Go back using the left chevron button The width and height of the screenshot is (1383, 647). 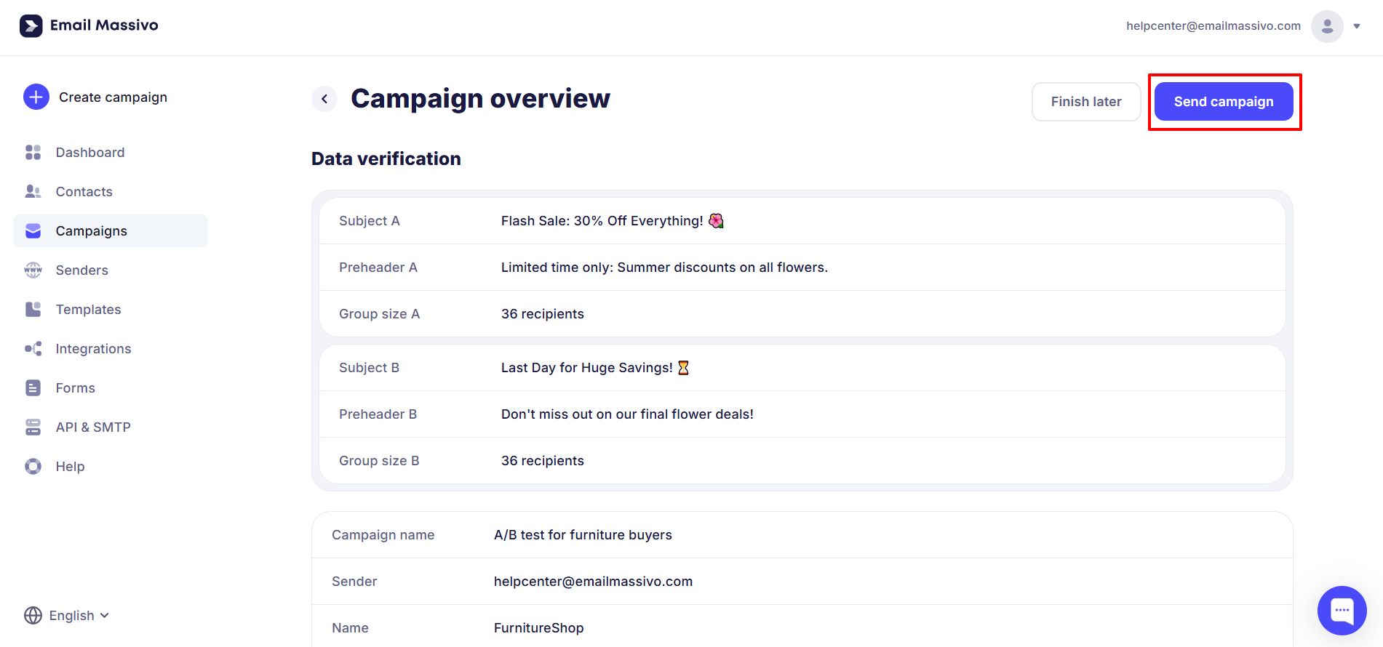[324, 99]
